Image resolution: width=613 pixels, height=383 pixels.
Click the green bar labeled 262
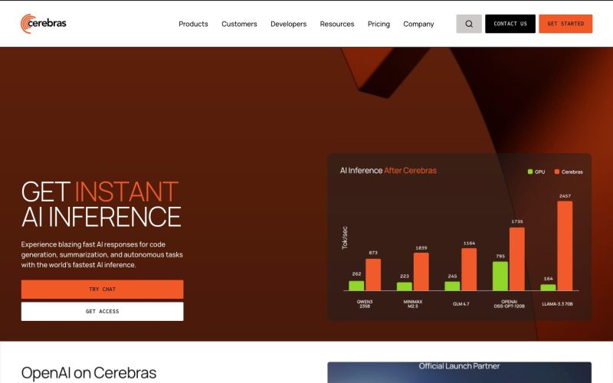(356, 286)
